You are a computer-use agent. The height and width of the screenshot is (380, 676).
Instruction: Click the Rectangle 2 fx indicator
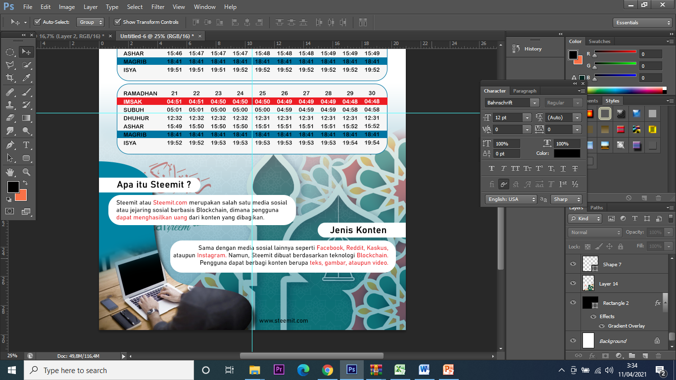tap(658, 303)
